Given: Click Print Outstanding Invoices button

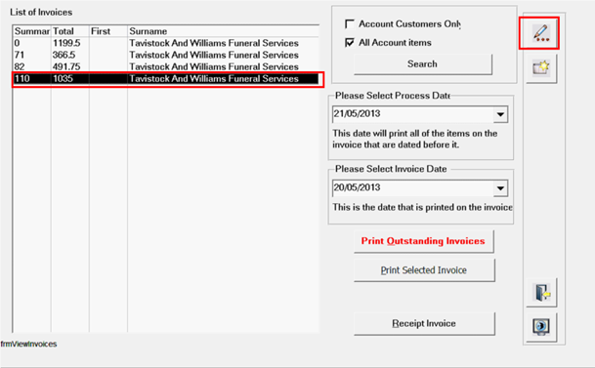Looking at the screenshot, I should tap(423, 241).
